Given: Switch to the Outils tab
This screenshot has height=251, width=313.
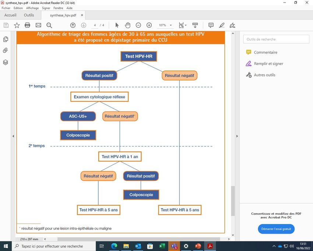Looking at the screenshot, I should 29,15.
